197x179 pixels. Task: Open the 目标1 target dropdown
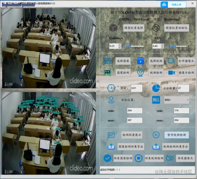pos(176,100)
